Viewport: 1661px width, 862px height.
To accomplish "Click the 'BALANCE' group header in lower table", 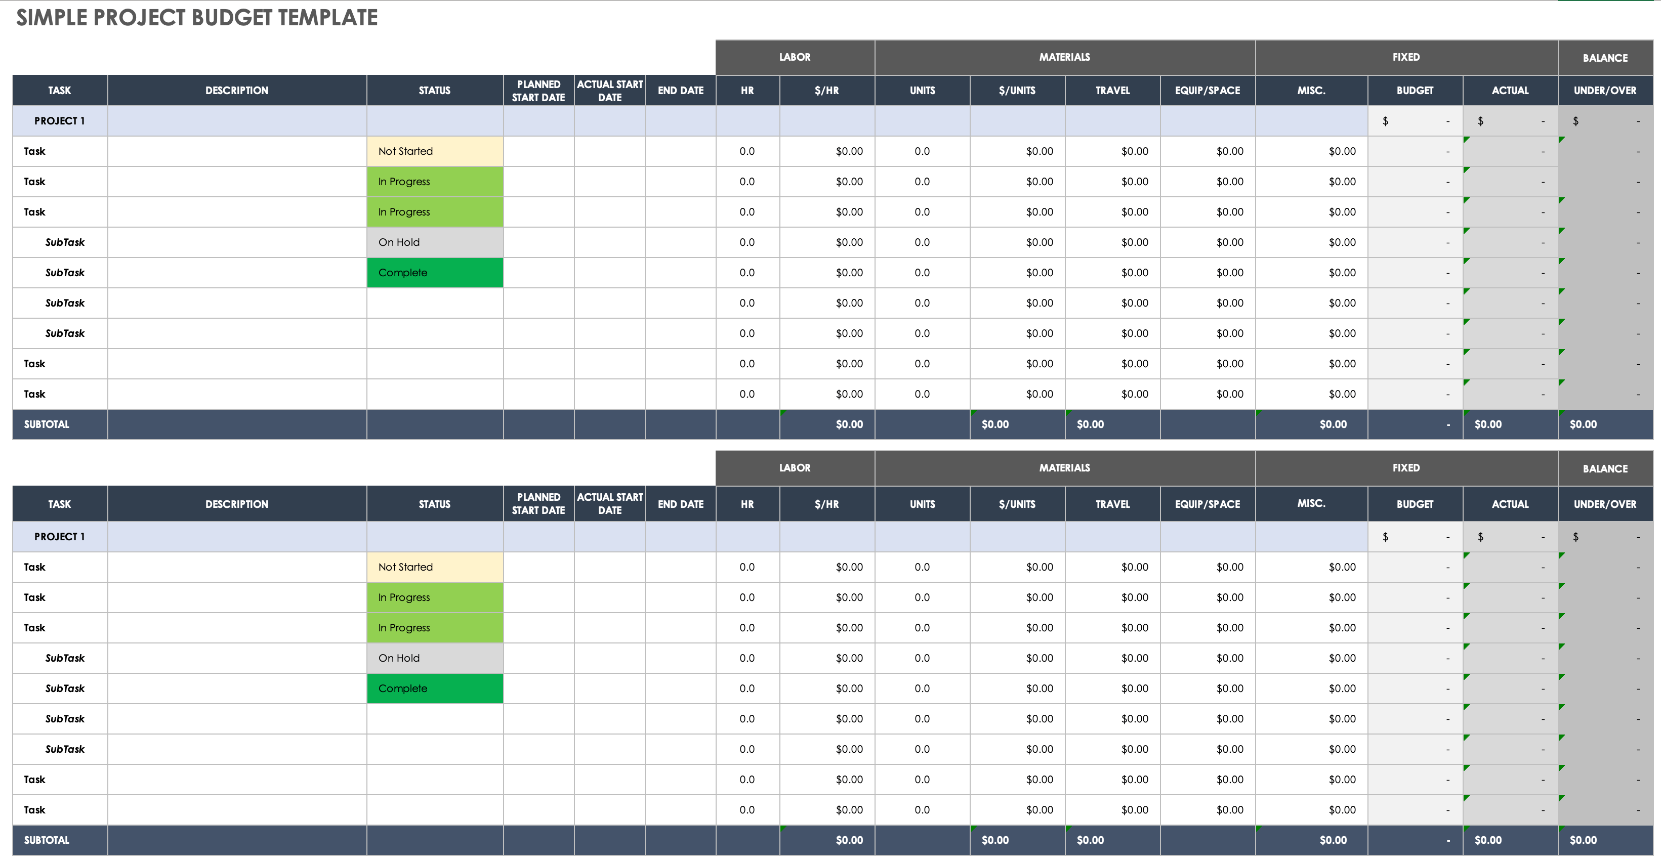I will click(1605, 468).
